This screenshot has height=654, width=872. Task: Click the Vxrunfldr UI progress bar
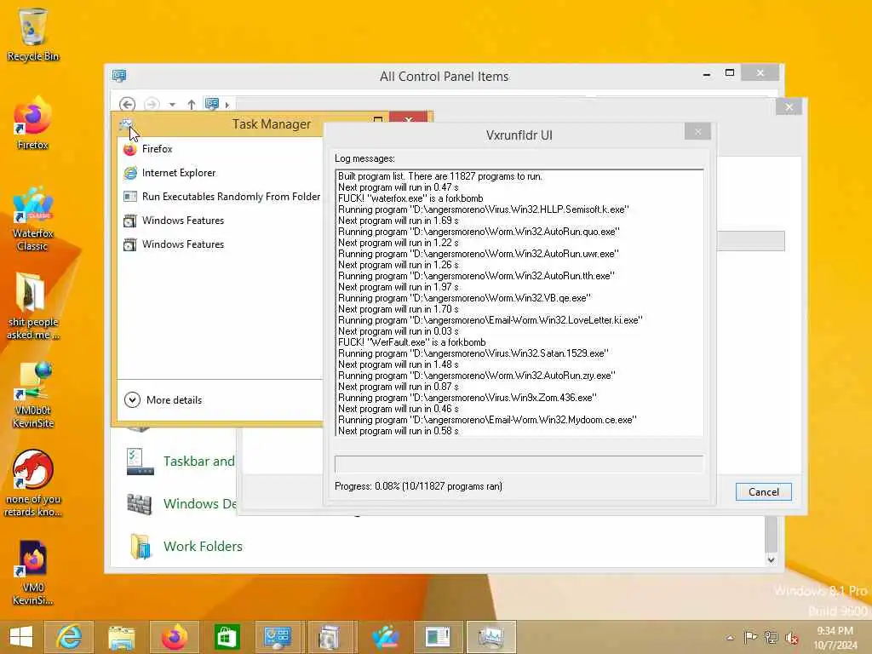[519, 464]
